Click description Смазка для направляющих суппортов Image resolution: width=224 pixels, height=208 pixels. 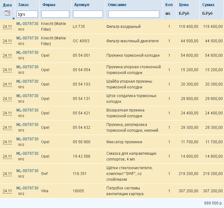[131, 156]
